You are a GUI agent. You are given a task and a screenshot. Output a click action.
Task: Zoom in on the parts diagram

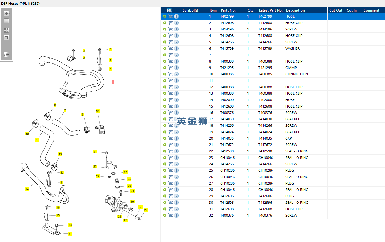coord(6,13)
